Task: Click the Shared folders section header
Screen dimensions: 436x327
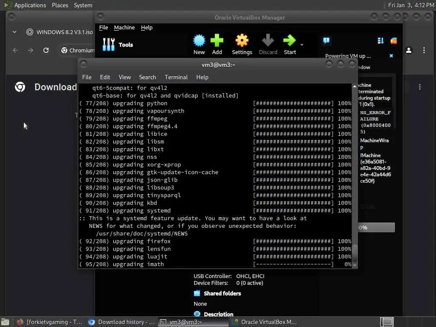Action: click(222, 293)
